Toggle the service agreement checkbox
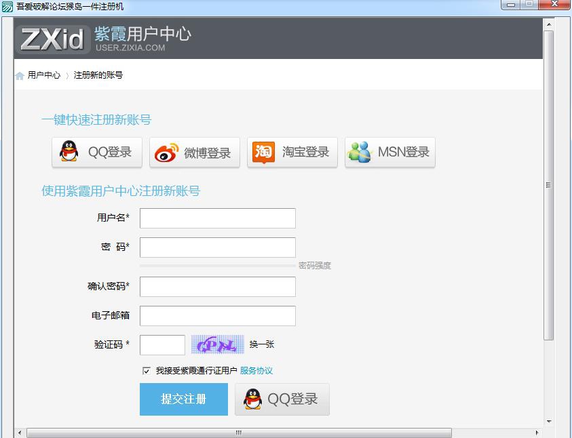Image resolution: width=572 pixels, height=438 pixels. pos(147,371)
